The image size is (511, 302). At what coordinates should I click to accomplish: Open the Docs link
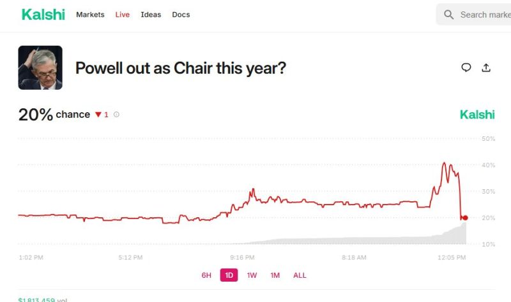(181, 15)
